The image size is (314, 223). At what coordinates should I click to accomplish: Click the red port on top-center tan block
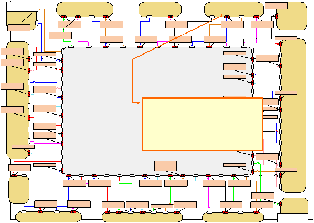[x=171, y=17]
